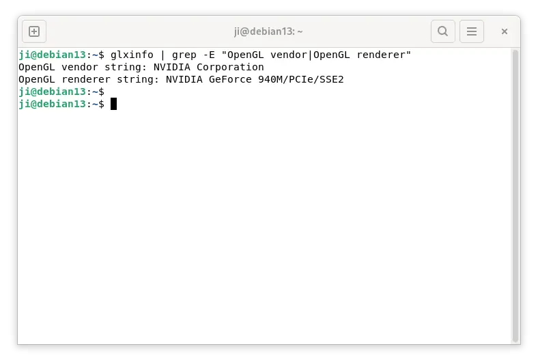Open a new terminal tab
538x364 pixels.
[x=34, y=31]
